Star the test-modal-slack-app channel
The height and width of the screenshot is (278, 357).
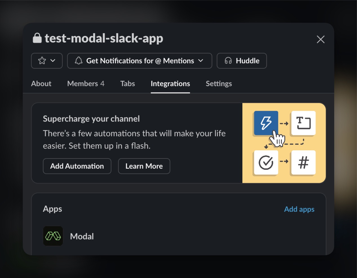click(x=42, y=61)
